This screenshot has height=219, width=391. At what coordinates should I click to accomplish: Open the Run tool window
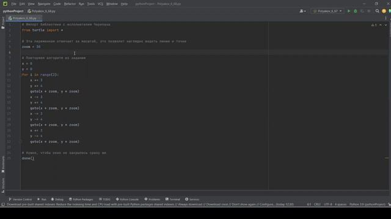coord(42,200)
